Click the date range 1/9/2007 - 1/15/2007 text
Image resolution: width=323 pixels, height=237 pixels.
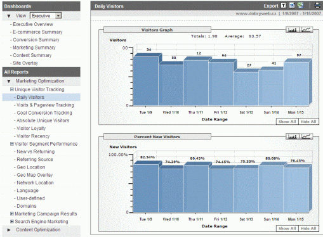(301, 14)
